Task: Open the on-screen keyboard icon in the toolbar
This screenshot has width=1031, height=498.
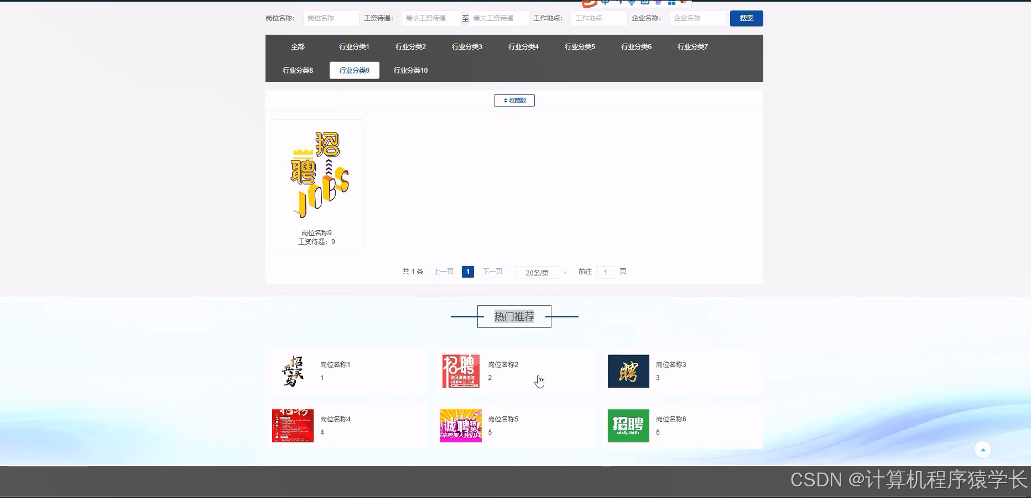Action: click(x=645, y=3)
